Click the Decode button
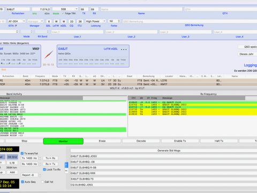Image resolution: width=257 pixels, height=193 pixels. pyautogui.click(x=141, y=141)
